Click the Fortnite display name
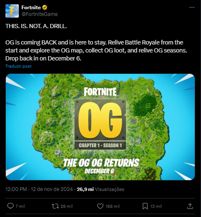Viewport: 201px width, 217px height. [31, 8]
